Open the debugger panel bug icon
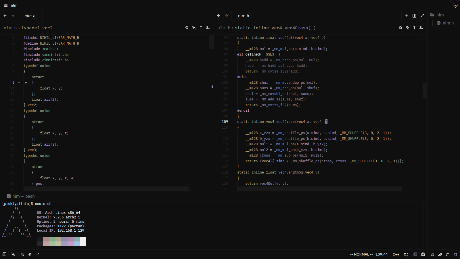Image resolution: width=460 pixels, height=259 pixels. (x=423, y=254)
